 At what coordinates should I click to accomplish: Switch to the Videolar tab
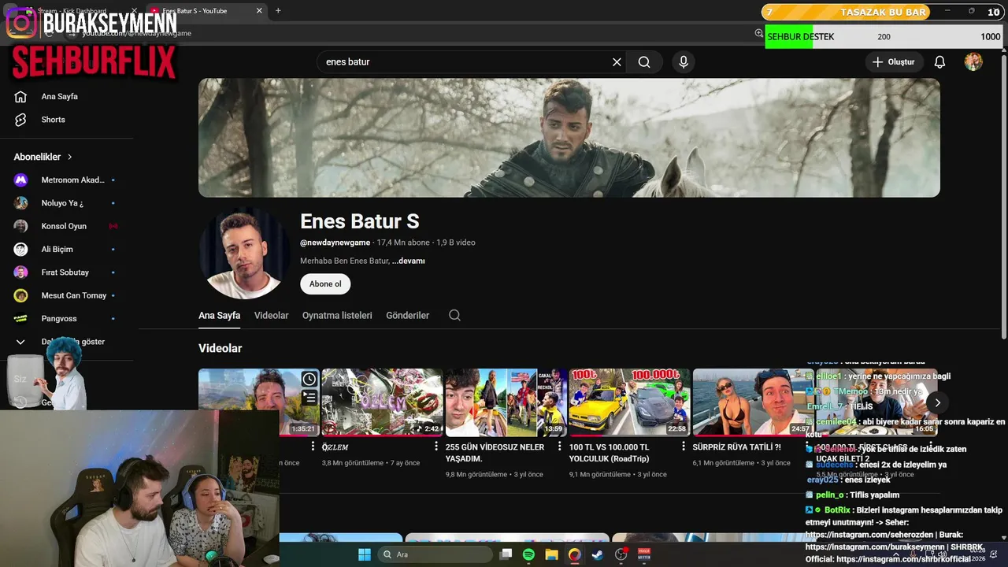pos(271,315)
